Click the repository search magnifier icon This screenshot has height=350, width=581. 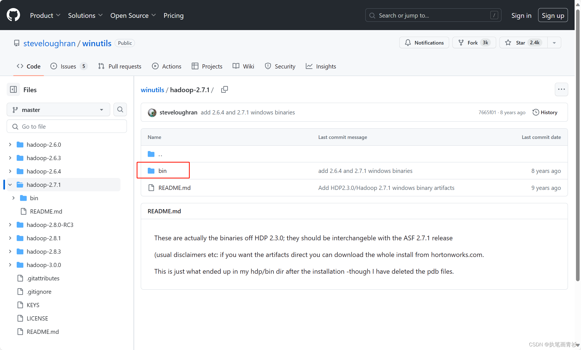click(120, 109)
